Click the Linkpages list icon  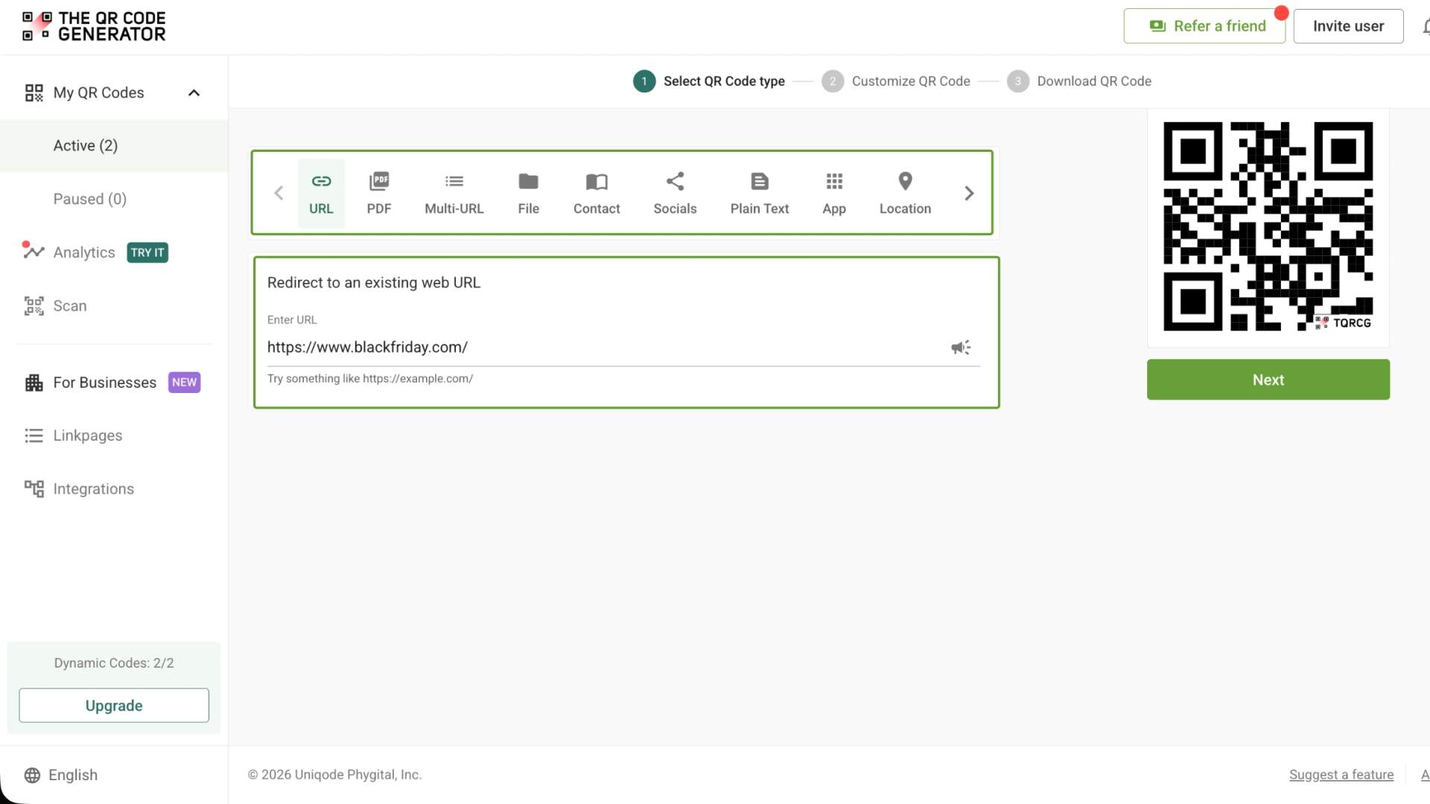[34, 435]
